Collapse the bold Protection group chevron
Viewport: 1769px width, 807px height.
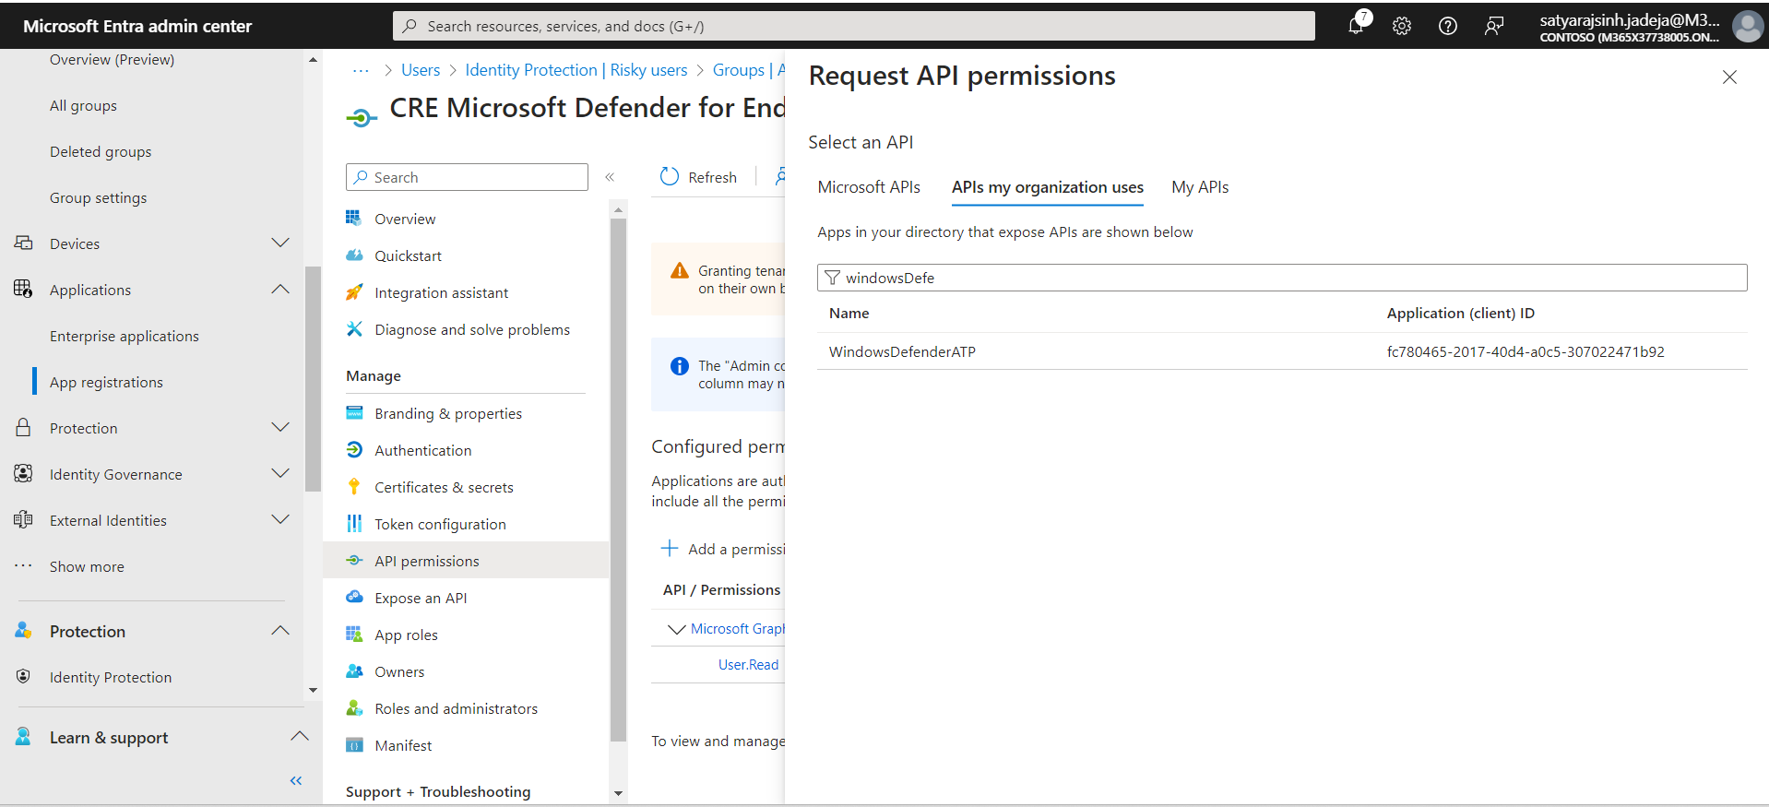coord(280,630)
